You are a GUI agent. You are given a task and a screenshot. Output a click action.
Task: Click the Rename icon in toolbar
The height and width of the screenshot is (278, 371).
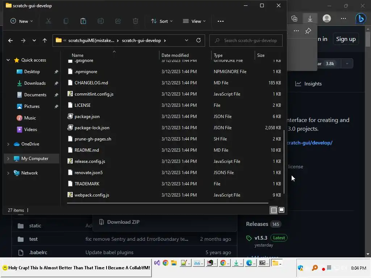click(101, 21)
